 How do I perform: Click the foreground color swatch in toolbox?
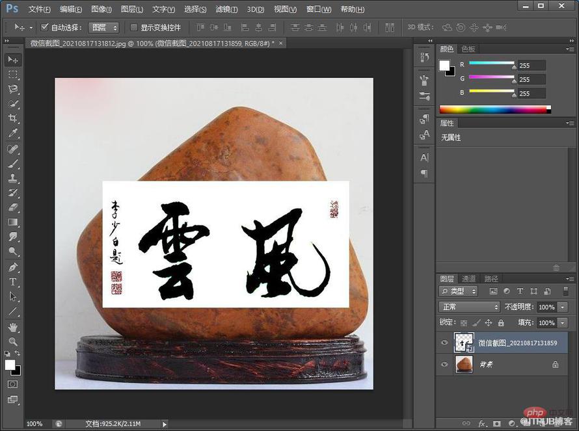click(10, 365)
